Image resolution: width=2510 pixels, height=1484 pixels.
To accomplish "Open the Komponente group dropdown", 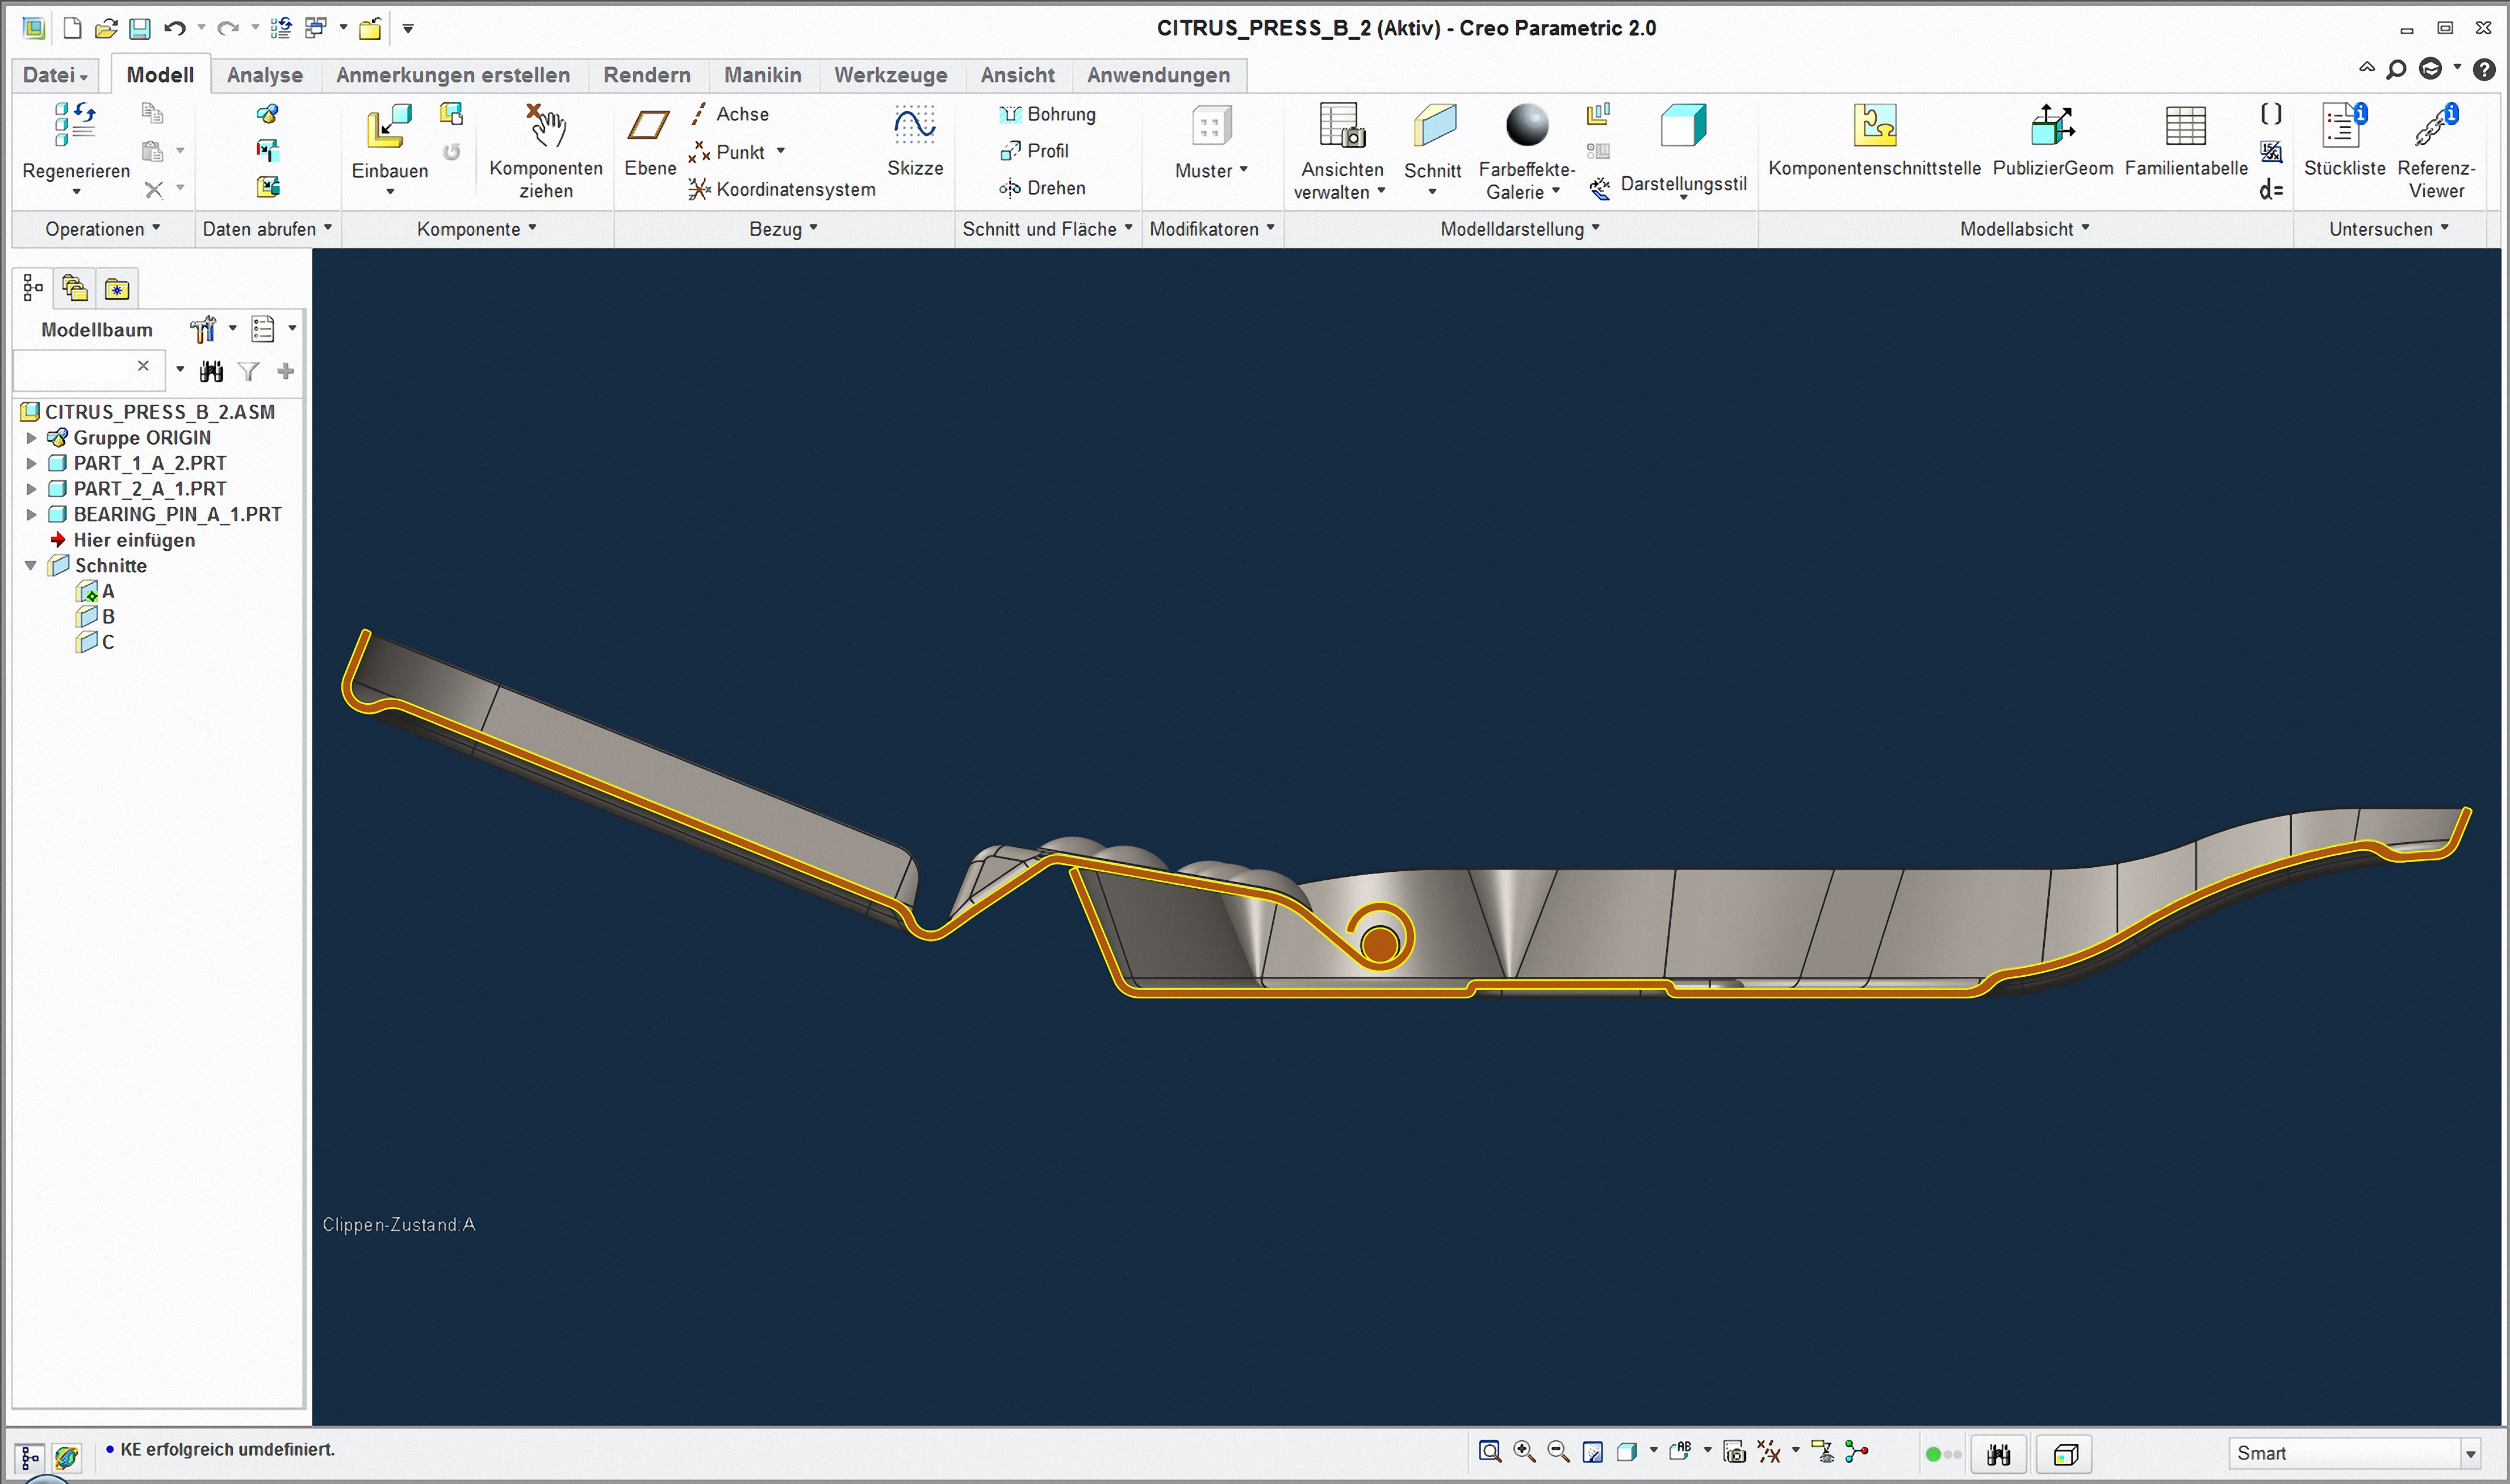I will pyautogui.click(x=477, y=229).
